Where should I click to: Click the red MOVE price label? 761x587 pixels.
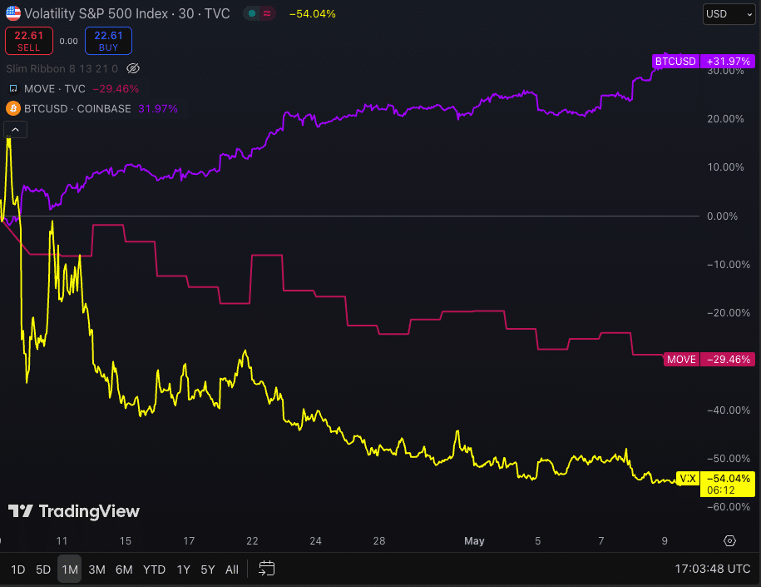[x=681, y=359]
